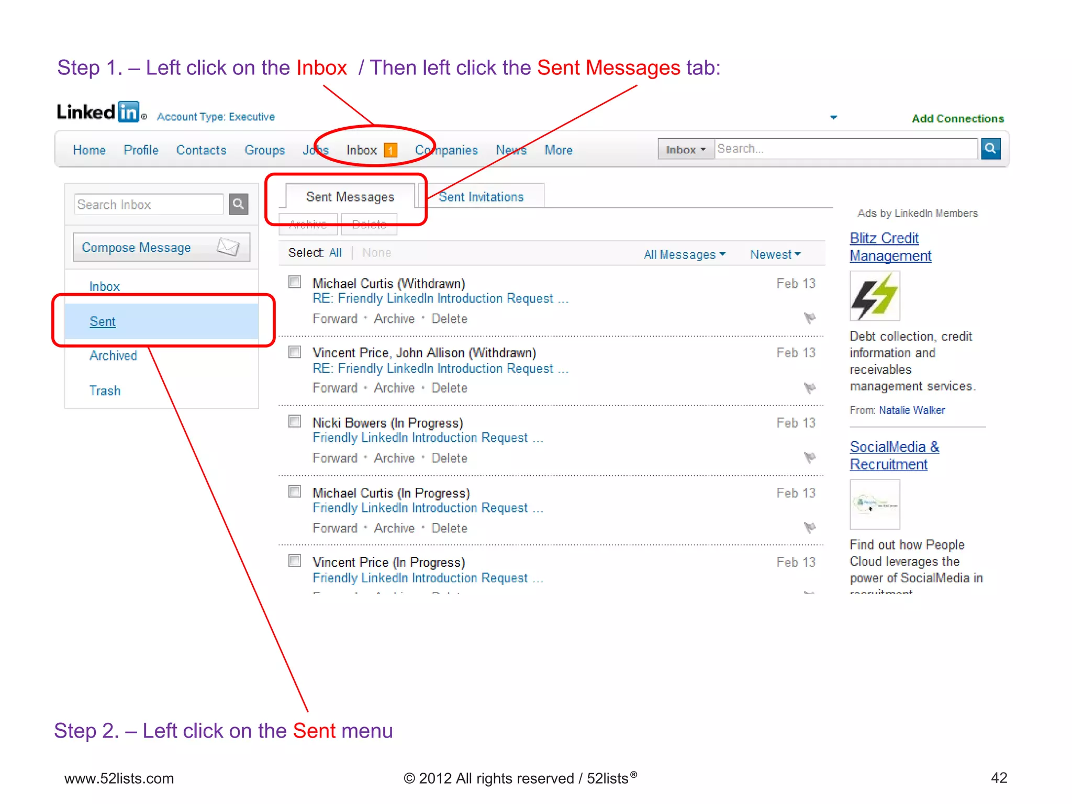
Task: Click the Search Inbox magnifier icon
Action: (x=238, y=204)
